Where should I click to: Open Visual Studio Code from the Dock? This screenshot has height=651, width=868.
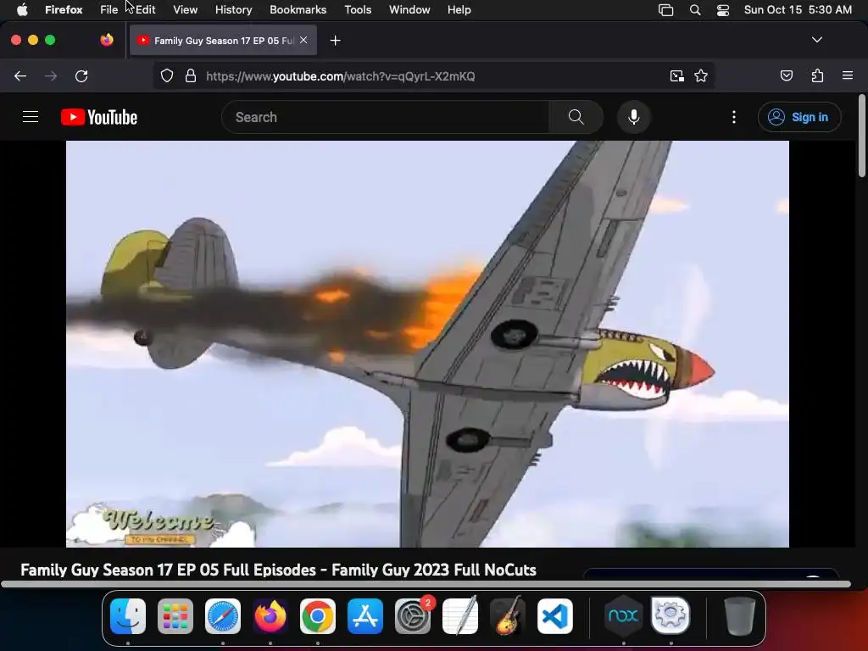(x=555, y=616)
